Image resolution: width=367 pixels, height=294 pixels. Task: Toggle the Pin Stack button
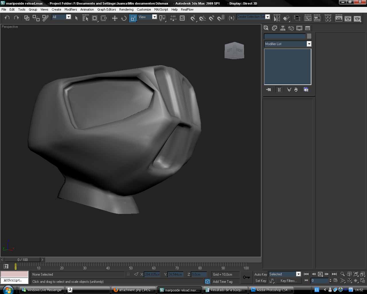[268, 90]
